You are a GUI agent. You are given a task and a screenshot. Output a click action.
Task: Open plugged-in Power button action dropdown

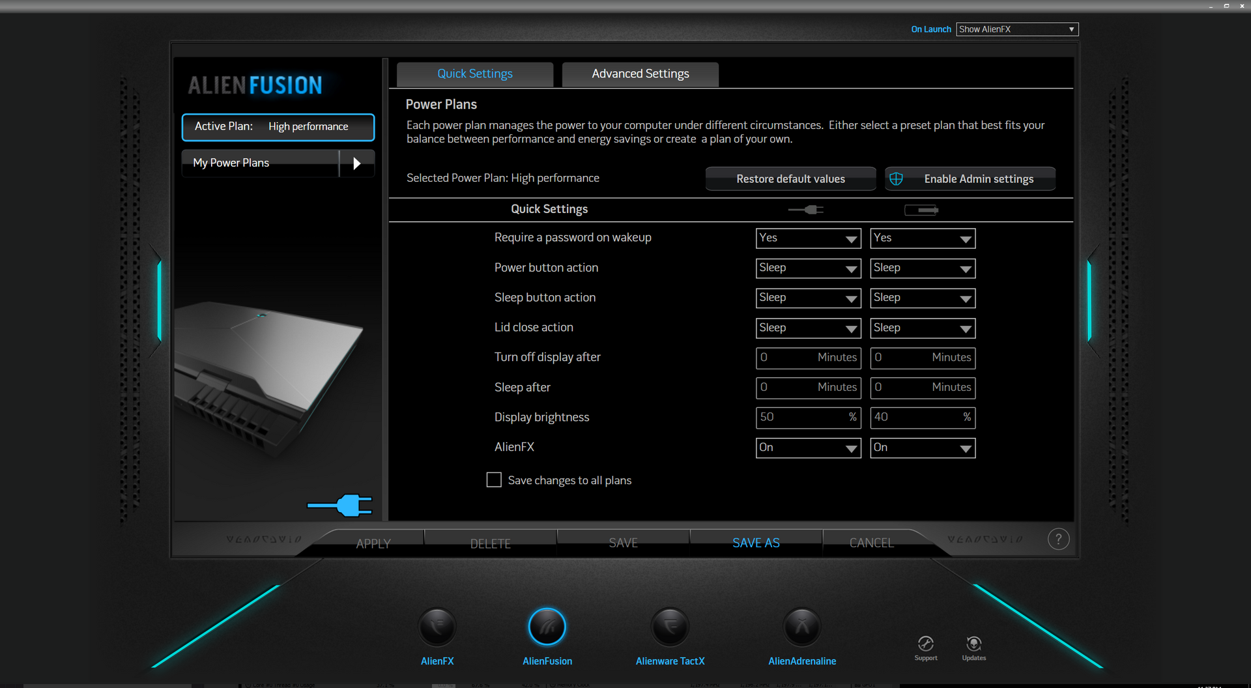pos(808,268)
